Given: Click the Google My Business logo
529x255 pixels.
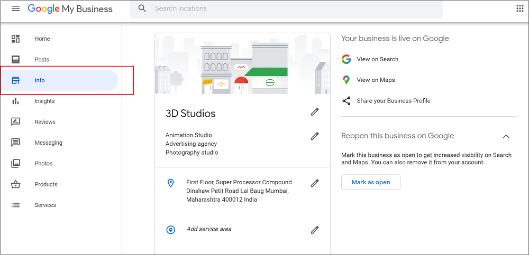Looking at the screenshot, I should coord(70,9).
